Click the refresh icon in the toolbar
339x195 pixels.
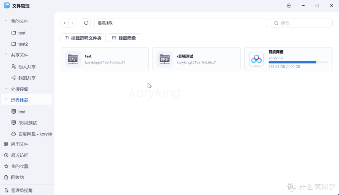(86, 23)
